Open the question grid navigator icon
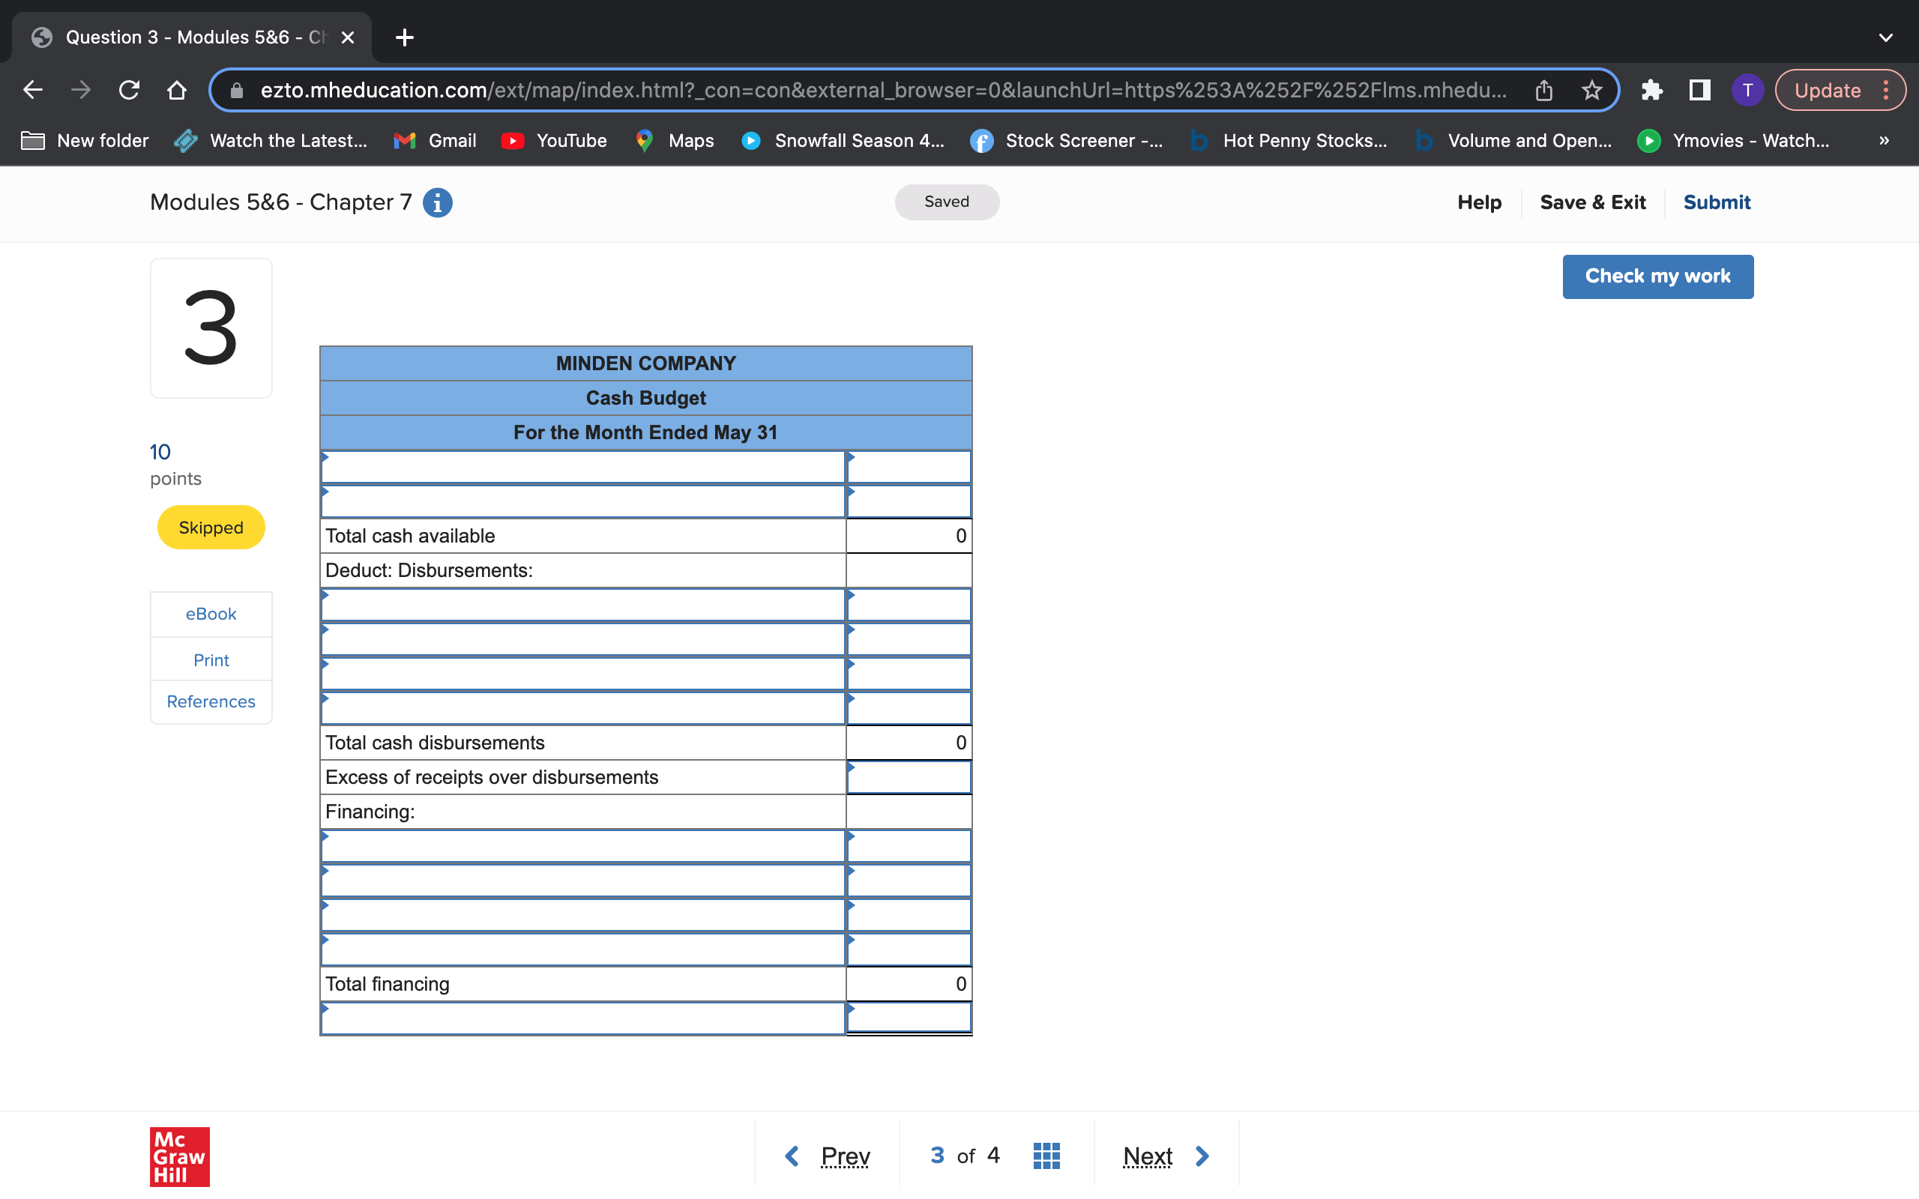The width and height of the screenshot is (1919, 1199). point(1046,1156)
